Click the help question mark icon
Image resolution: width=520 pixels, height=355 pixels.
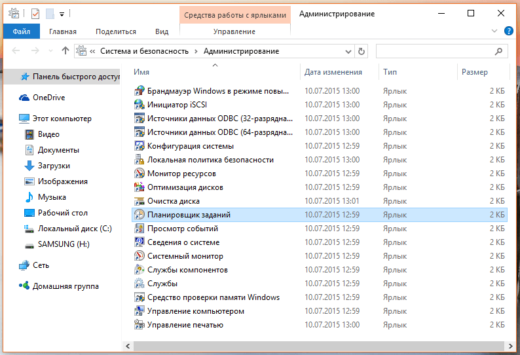pos(509,31)
